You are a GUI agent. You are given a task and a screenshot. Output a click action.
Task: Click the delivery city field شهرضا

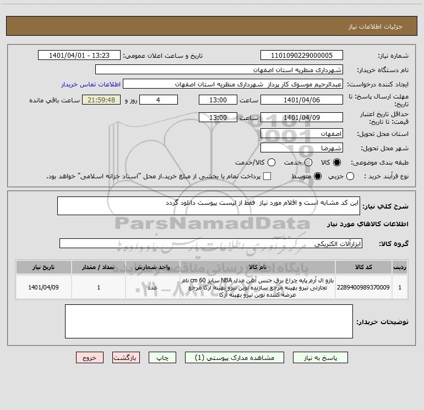coord(302,148)
